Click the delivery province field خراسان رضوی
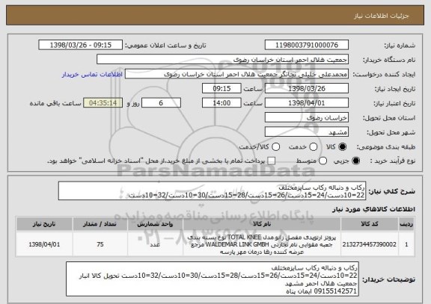Image resolution: width=431 pixels, height=304 pixels. coord(307,118)
